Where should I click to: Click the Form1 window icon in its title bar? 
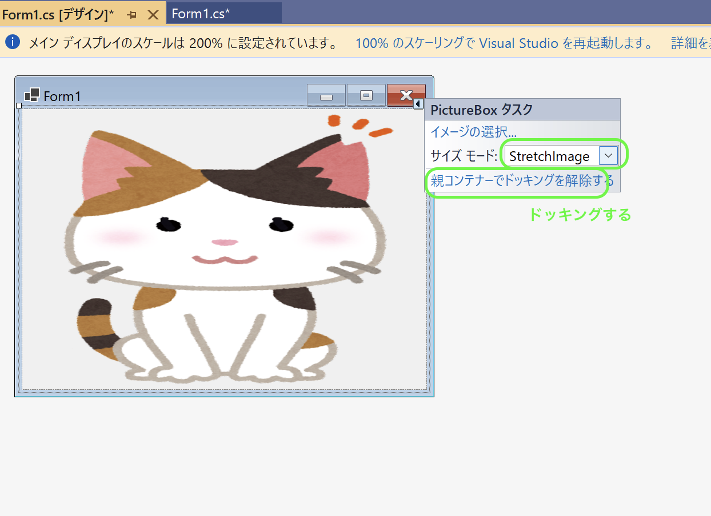pos(33,95)
